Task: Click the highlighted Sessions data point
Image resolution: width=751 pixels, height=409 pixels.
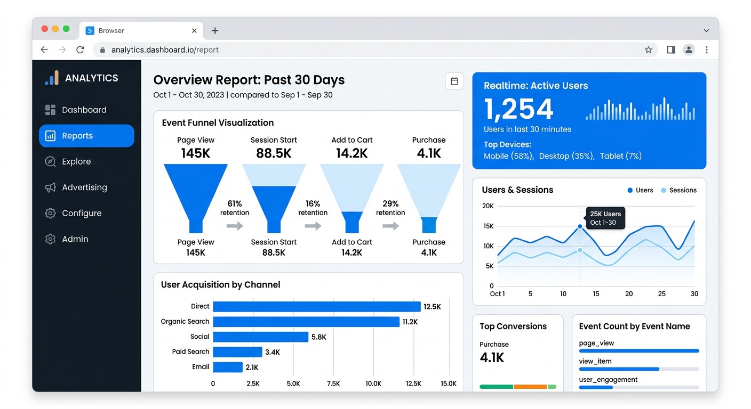Action: (580, 250)
